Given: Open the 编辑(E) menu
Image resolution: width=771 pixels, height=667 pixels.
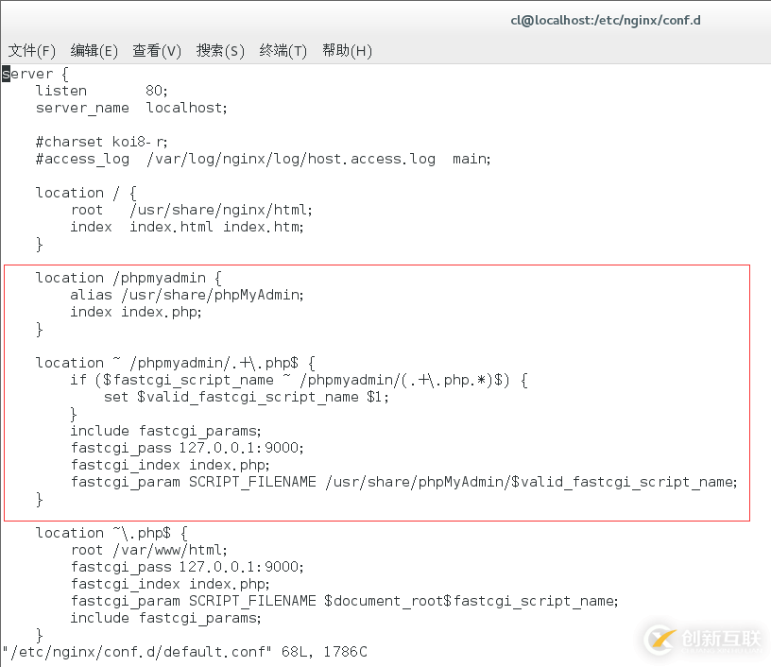Looking at the screenshot, I should coord(94,51).
